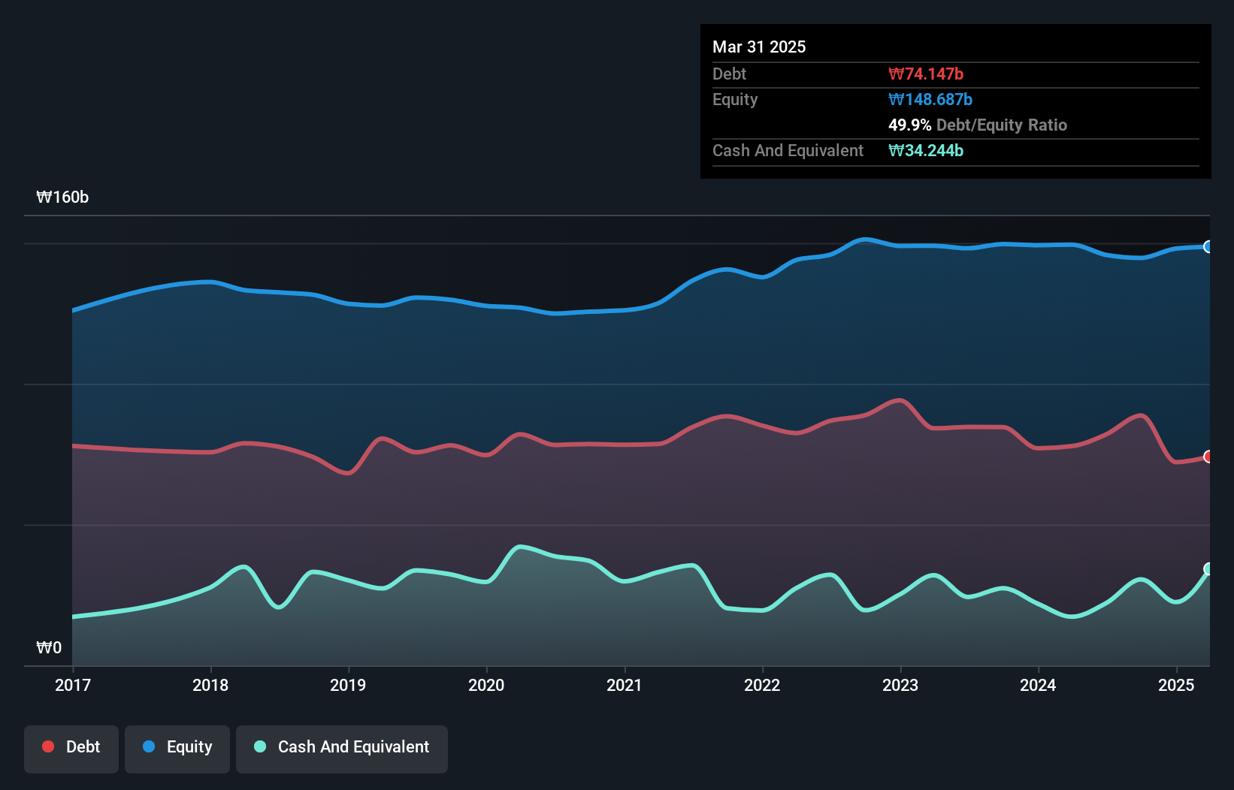Click the Mar 31 2025 tooltip date

[759, 47]
